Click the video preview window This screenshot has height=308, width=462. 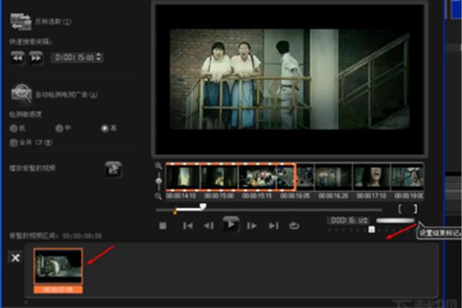(290, 79)
